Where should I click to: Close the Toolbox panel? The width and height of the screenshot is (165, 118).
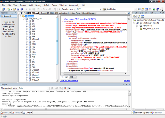pos(15,13)
